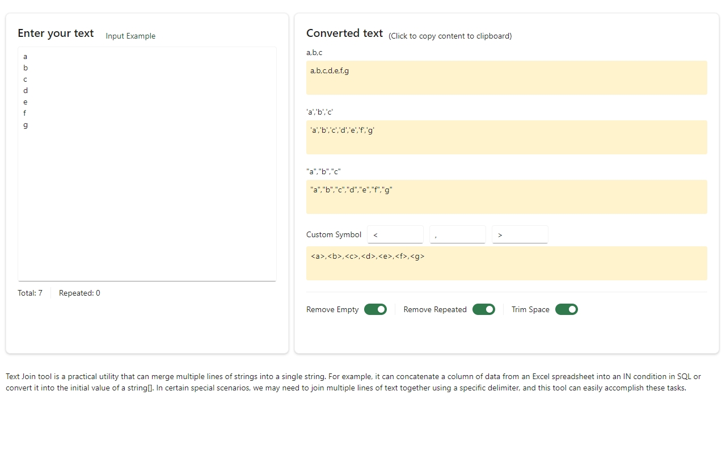Copy the comma-separated a,b,c,d,e,f,g result
Viewport: 726px width, 454px height.
pyautogui.click(x=506, y=77)
